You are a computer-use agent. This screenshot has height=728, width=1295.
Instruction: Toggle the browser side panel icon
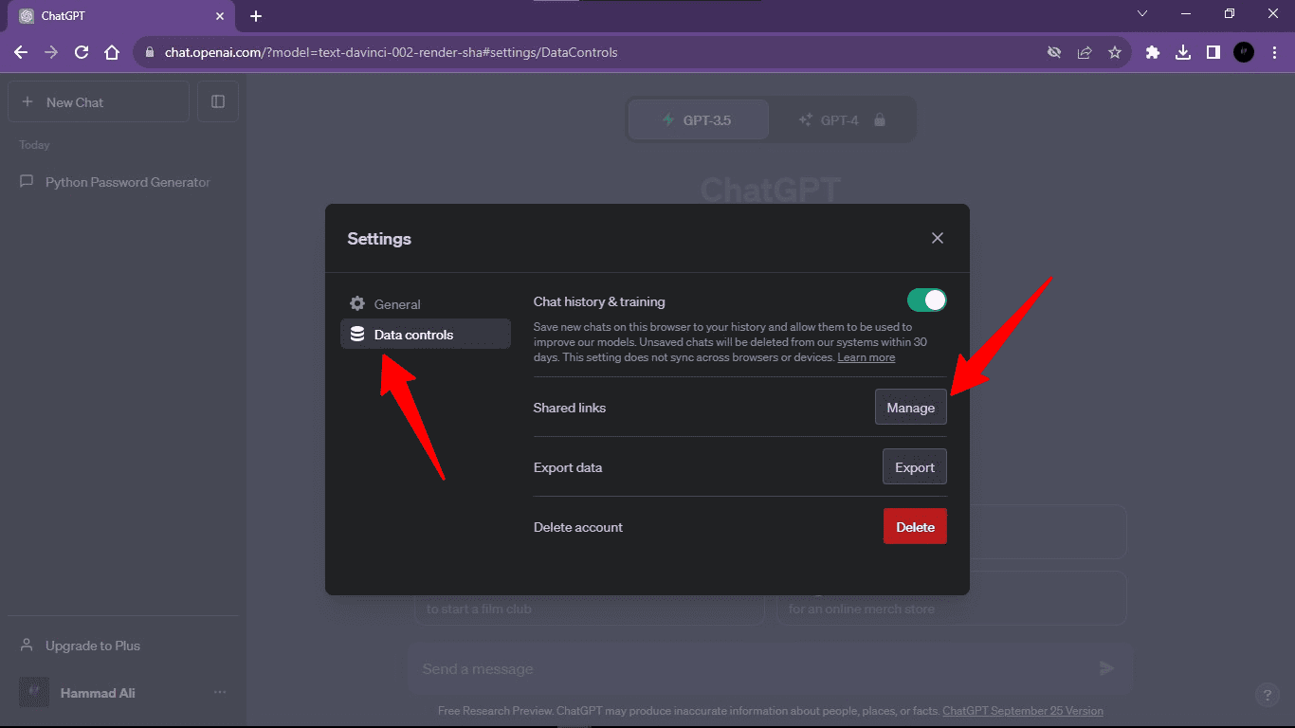1213,52
